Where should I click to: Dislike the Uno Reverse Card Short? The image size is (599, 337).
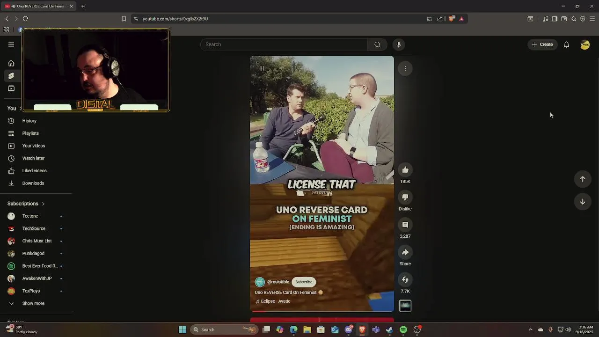click(x=405, y=198)
